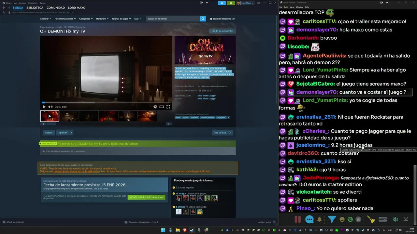Click the Steam store search magnifier
Image resolution: width=417 pixels, height=234 pixels.
tap(203, 19)
